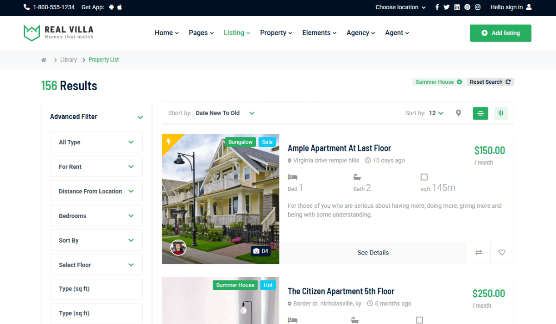Viewport: 556px width, 324px height.
Task: Click the user account icon
Action: 529,7
